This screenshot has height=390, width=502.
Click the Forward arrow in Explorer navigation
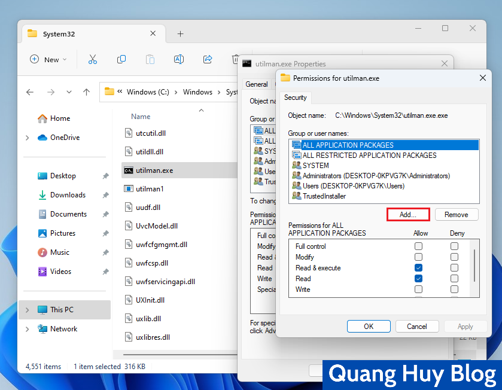tap(51, 92)
